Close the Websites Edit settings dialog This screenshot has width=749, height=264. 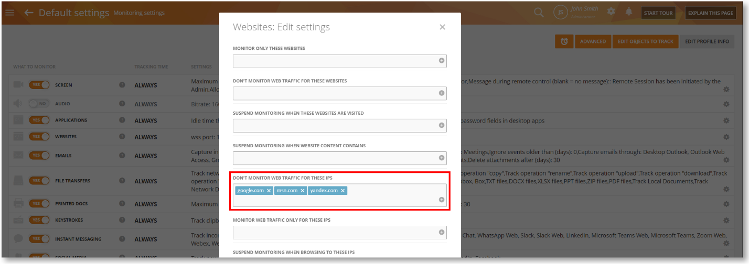click(442, 27)
